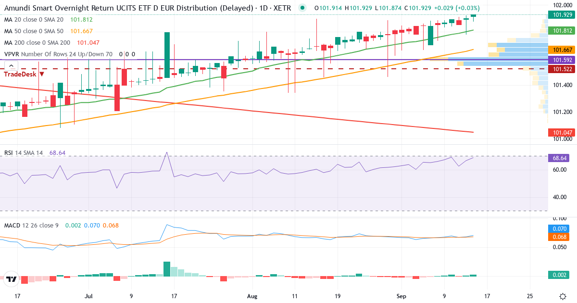
Task: Click the green SMA 20 price label 101.812
Action: [x=562, y=30]
